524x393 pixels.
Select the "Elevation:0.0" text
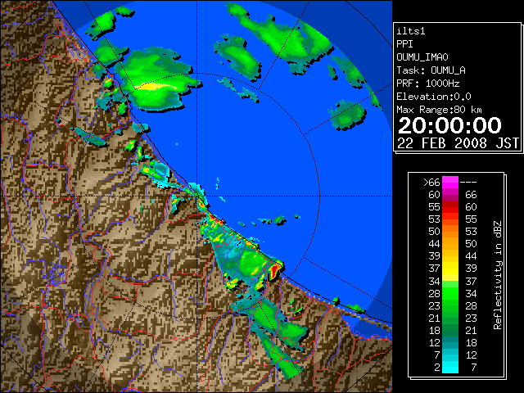pos(434,97)
